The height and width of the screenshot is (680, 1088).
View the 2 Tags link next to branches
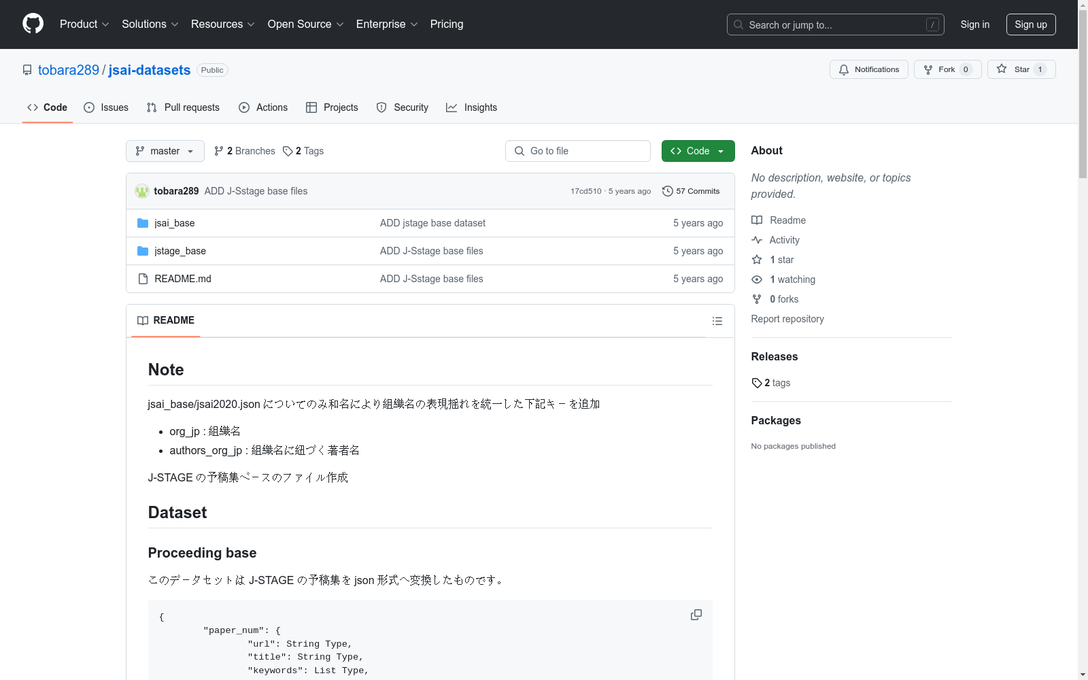[303, 151]
